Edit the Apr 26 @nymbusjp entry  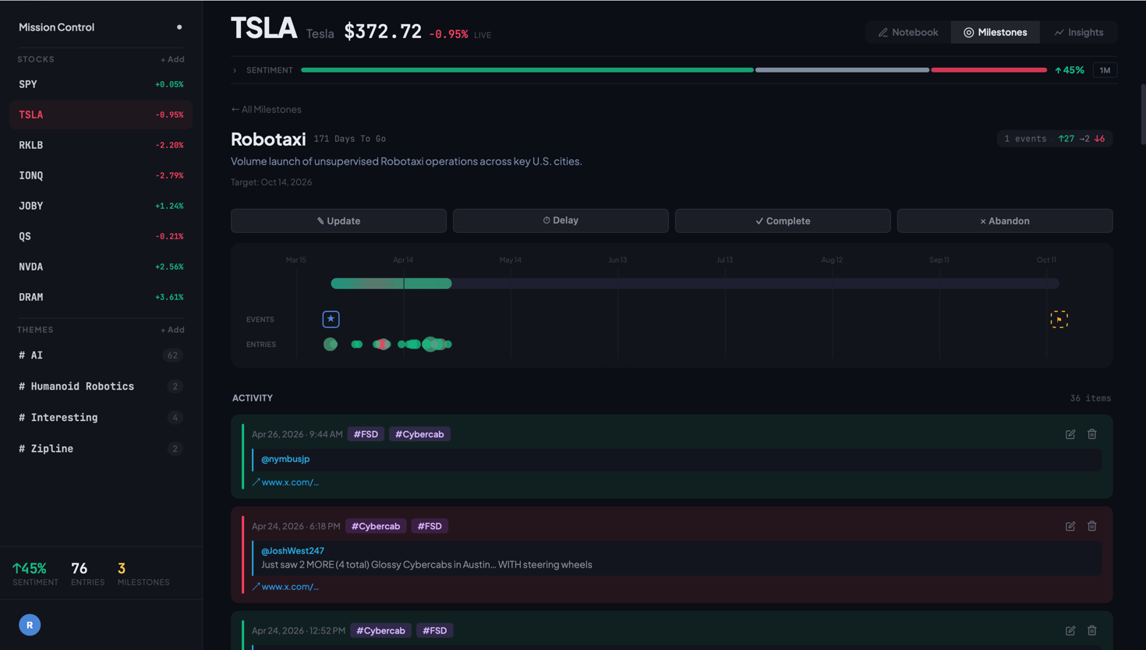(1070, 434)
